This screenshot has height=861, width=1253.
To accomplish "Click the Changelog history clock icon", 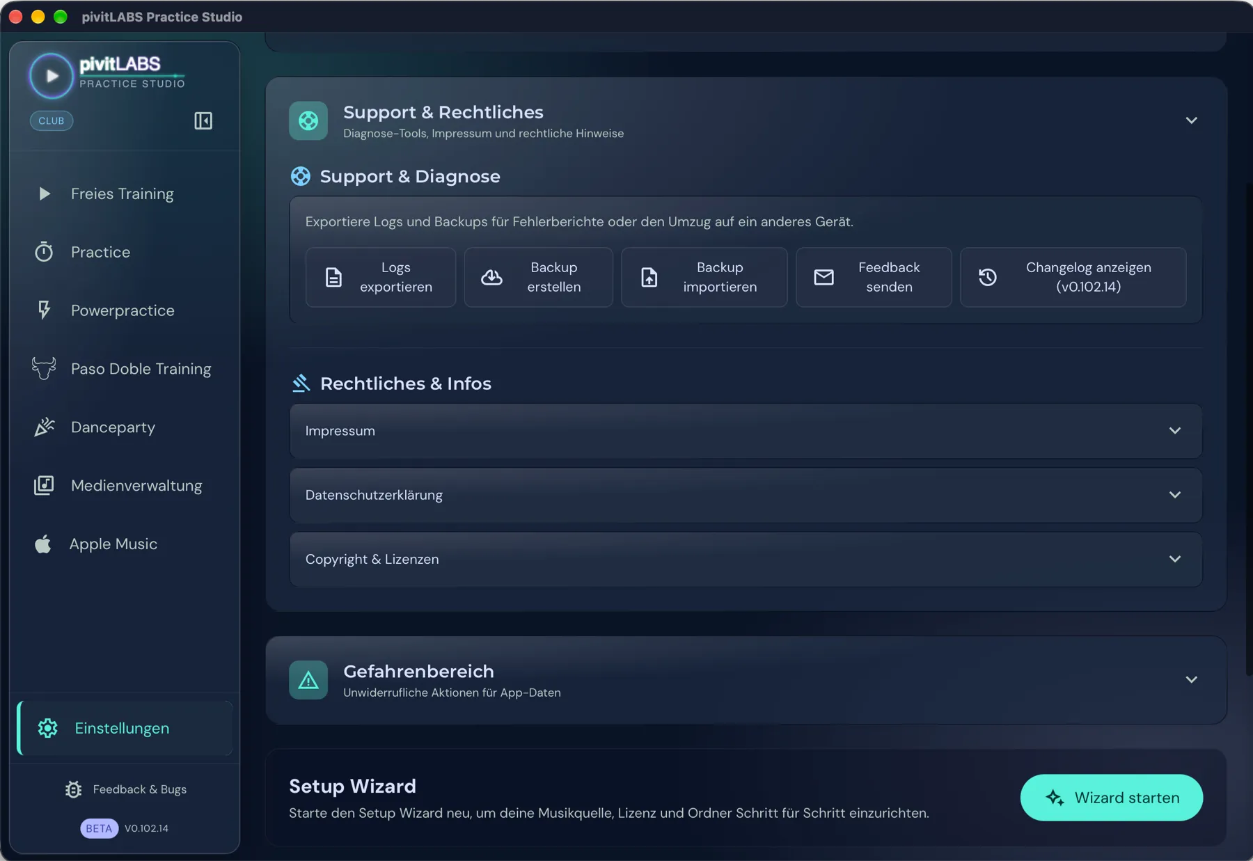I will [988, 277].
